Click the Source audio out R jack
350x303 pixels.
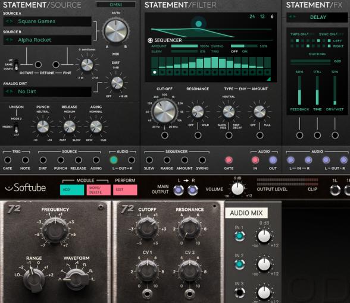(x=132, y=160)
